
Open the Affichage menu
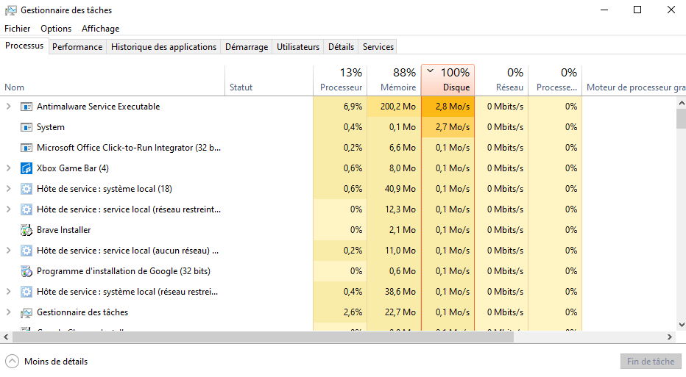(x=100, y=29)
